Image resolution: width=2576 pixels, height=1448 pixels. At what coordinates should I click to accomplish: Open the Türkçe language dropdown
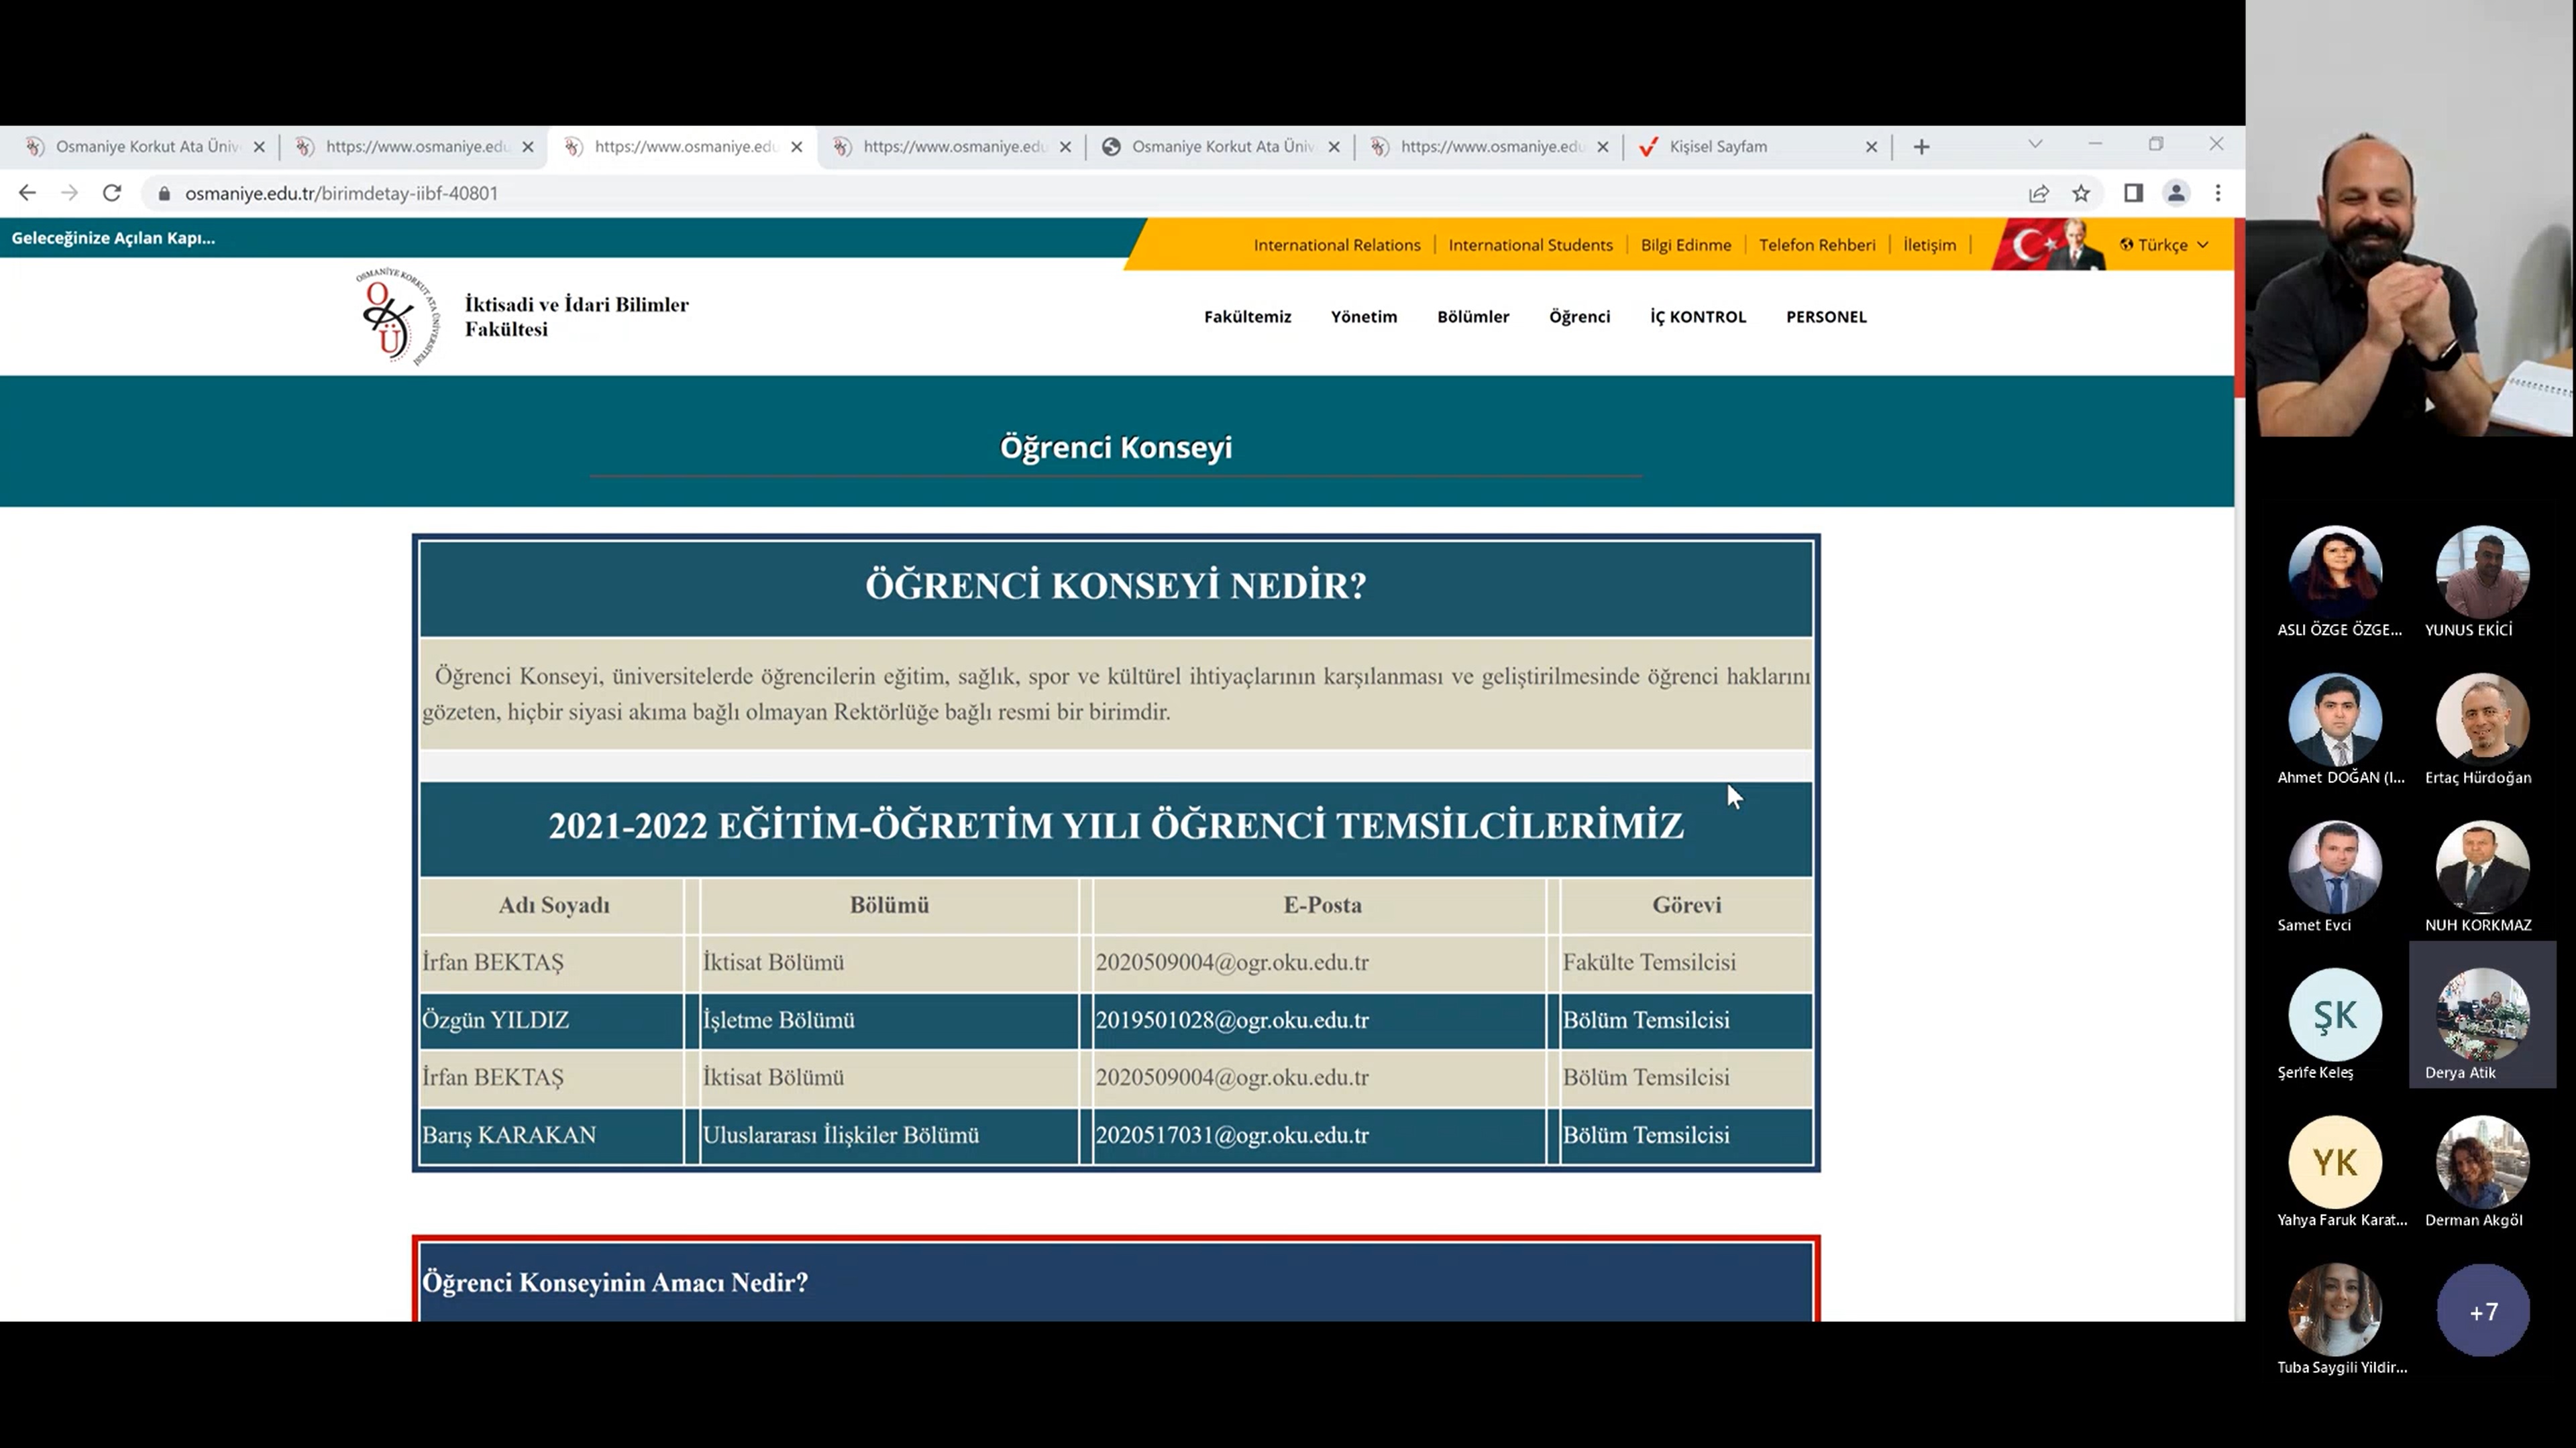[2164, 245]
